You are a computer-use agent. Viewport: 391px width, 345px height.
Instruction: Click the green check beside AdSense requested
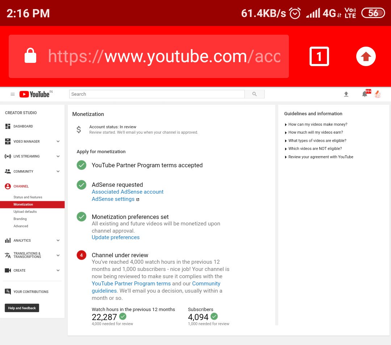tap(81, 185)
